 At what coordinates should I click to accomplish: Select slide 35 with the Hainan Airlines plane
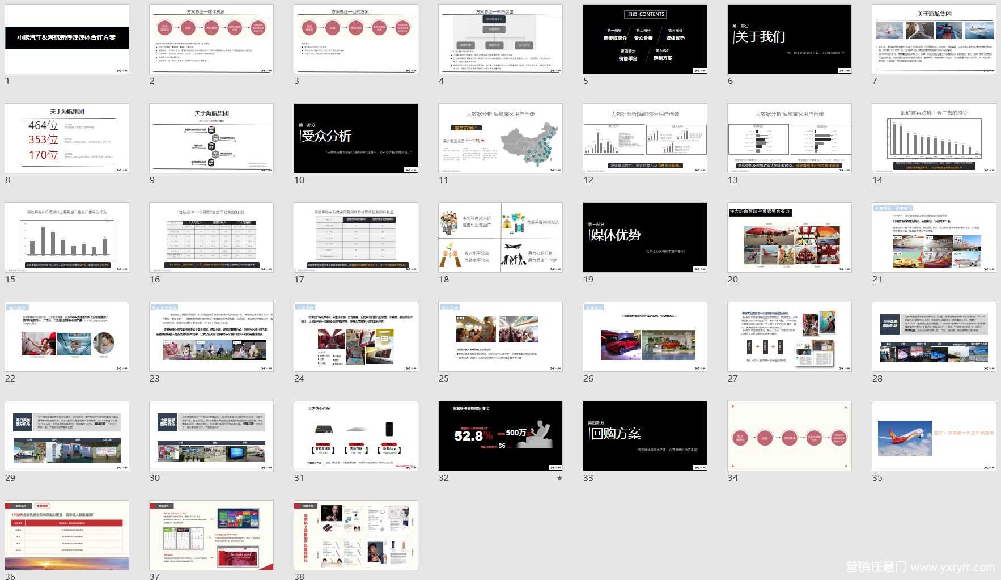tap(934, 436)
